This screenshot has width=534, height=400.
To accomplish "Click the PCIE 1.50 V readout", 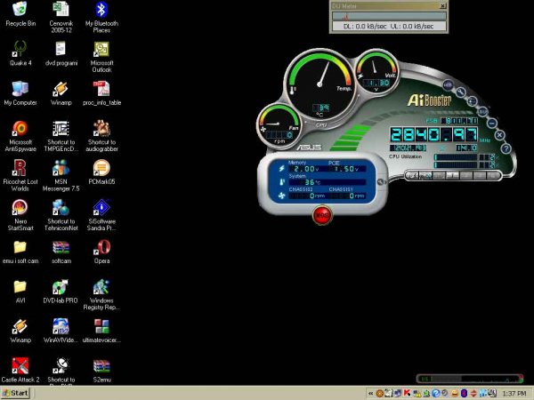I will point(347,169).
